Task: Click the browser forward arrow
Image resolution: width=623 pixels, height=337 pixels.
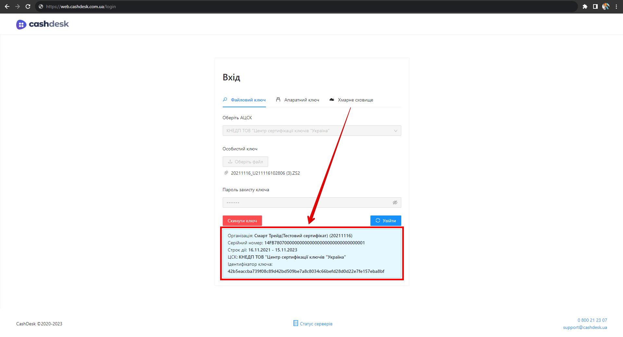Action: [18, 6]
